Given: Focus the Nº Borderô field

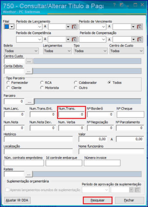Looking at the screenshot, I should point(100,114).
